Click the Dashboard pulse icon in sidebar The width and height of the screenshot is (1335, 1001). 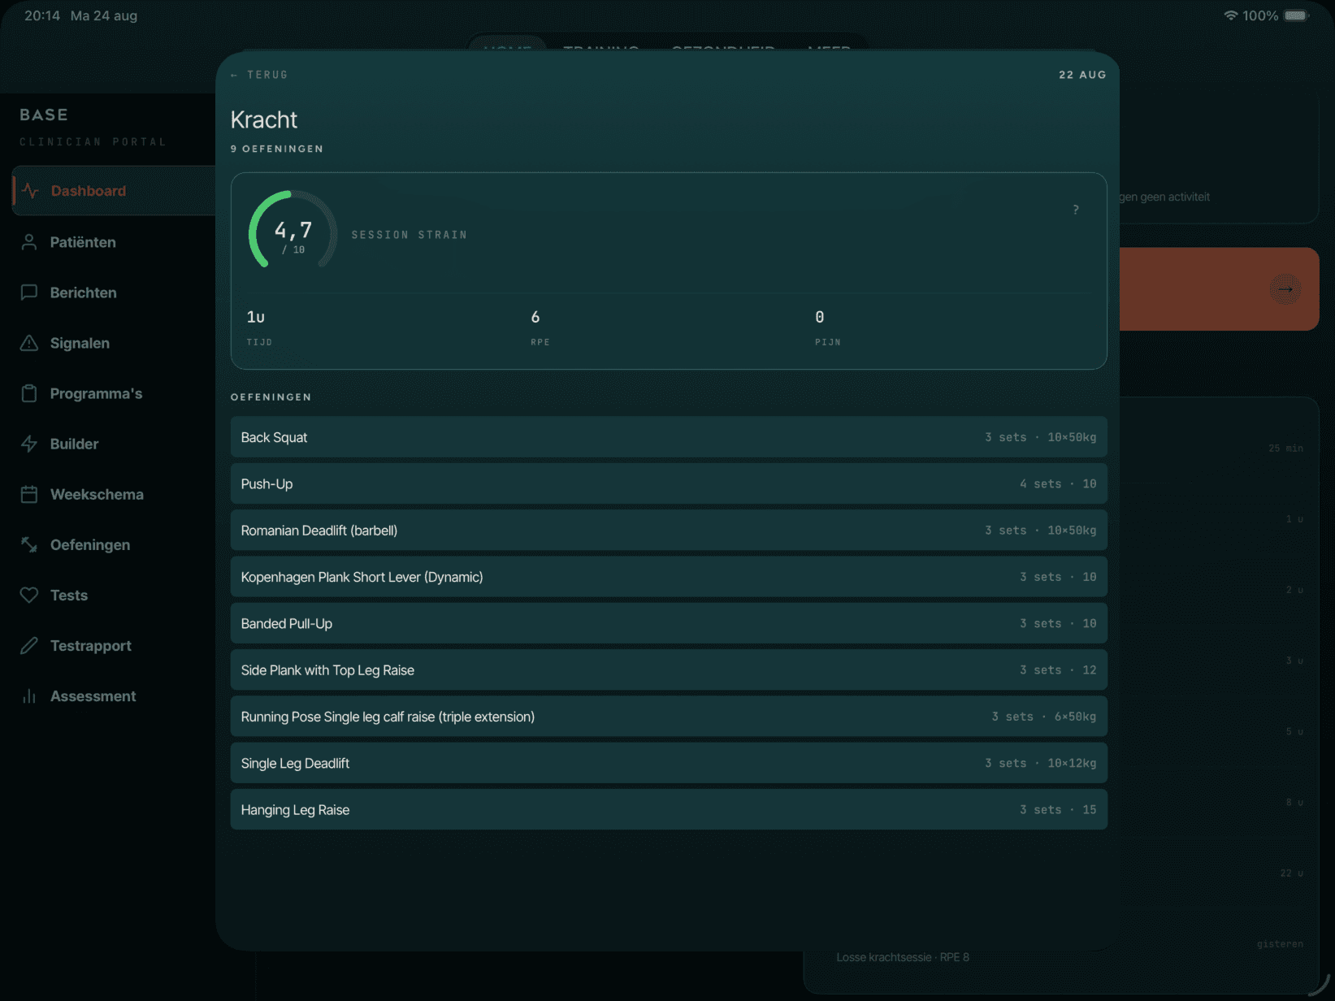click(30, 191)
